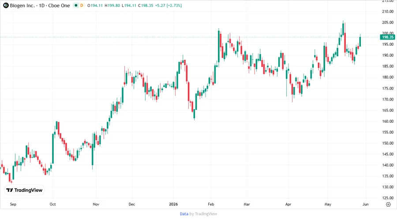
Task: Click the 198.35 current price label
Action: pos(387,37)
